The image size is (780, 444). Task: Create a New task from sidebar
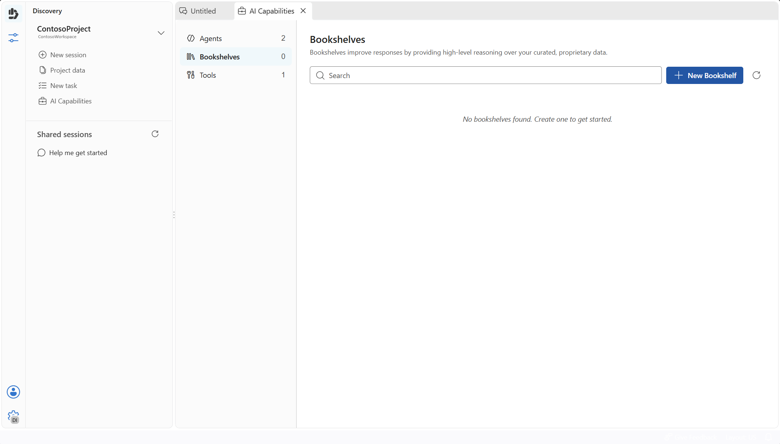(x=58, y=85)
